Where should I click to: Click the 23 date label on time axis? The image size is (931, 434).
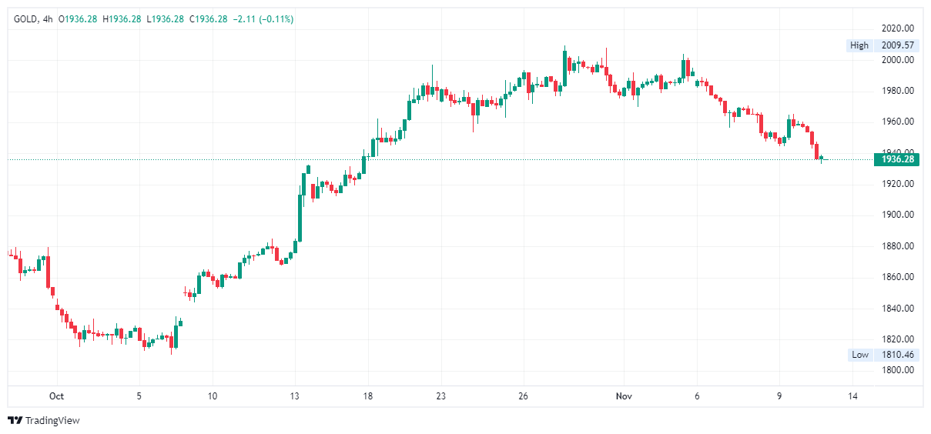pyautogui.click(x=440, y=396)
